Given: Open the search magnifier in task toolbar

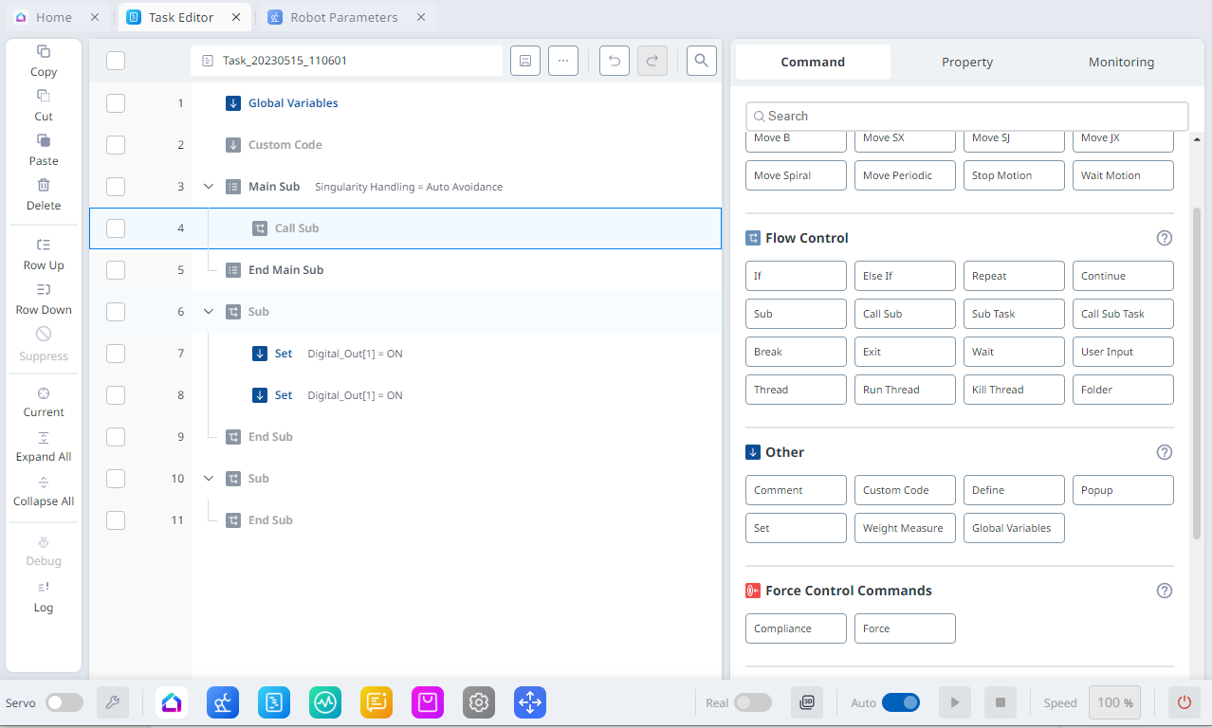Looking at the screenshot, I should 702,61.
